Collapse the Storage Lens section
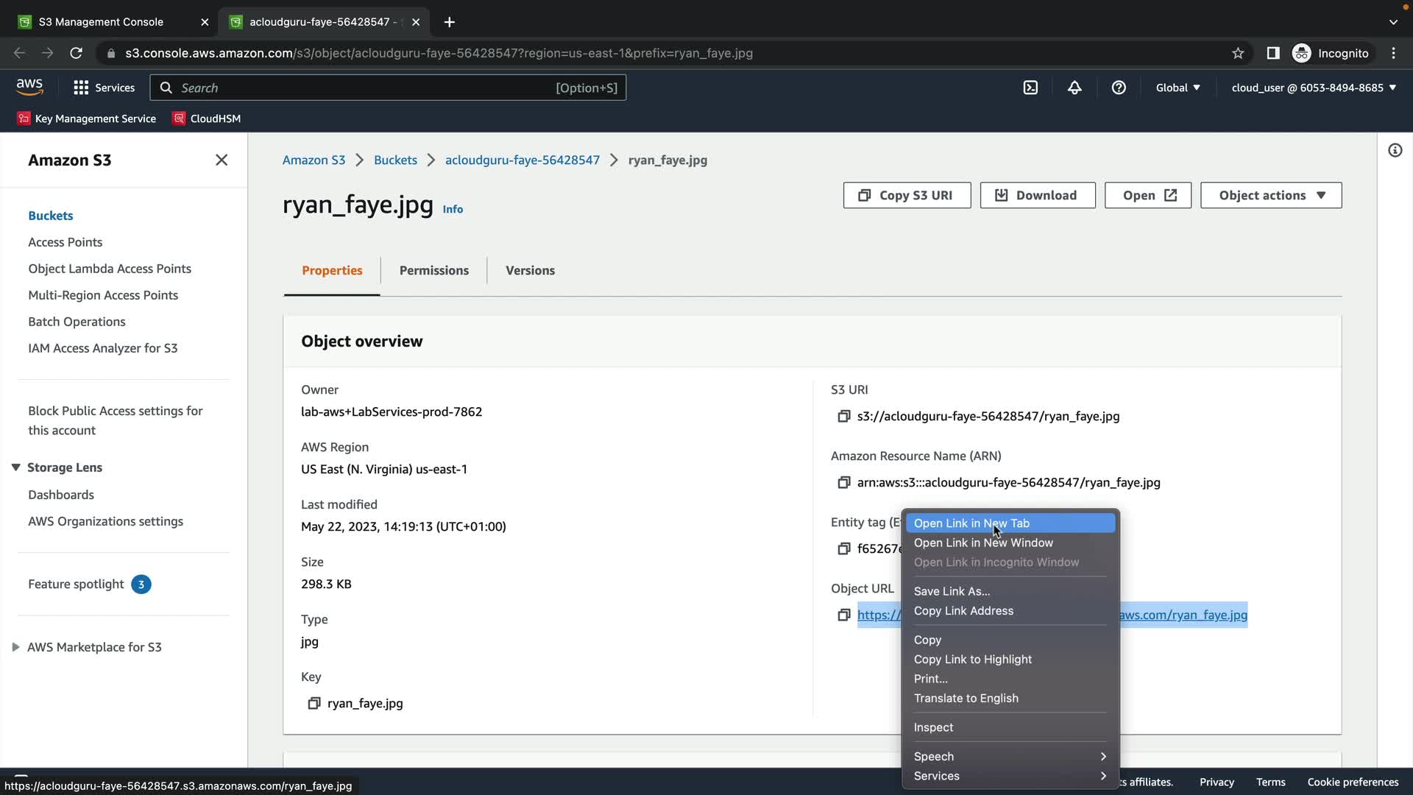 pyautogui.click(x=15, y=467)
